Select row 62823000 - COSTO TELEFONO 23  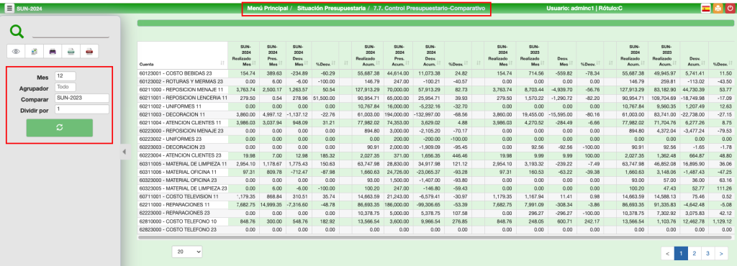(x=435, y=229)
